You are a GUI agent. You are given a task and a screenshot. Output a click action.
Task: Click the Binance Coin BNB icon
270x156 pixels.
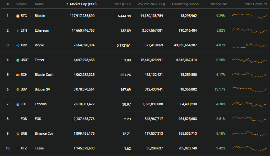click(18, 134)
